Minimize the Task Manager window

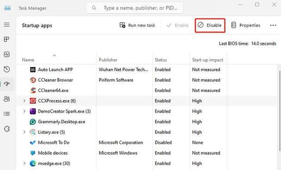240,5
